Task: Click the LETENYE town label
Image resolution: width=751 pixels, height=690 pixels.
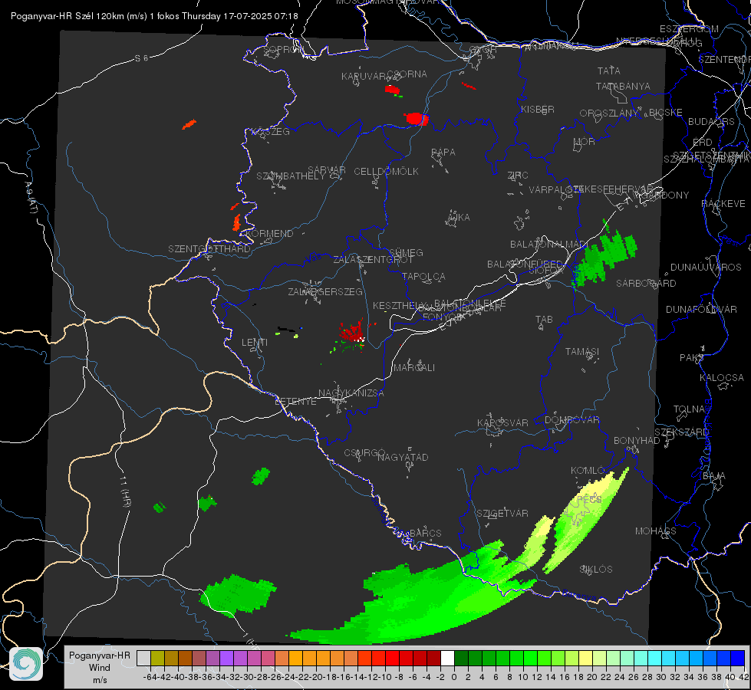Action: [x=295, y=402]
